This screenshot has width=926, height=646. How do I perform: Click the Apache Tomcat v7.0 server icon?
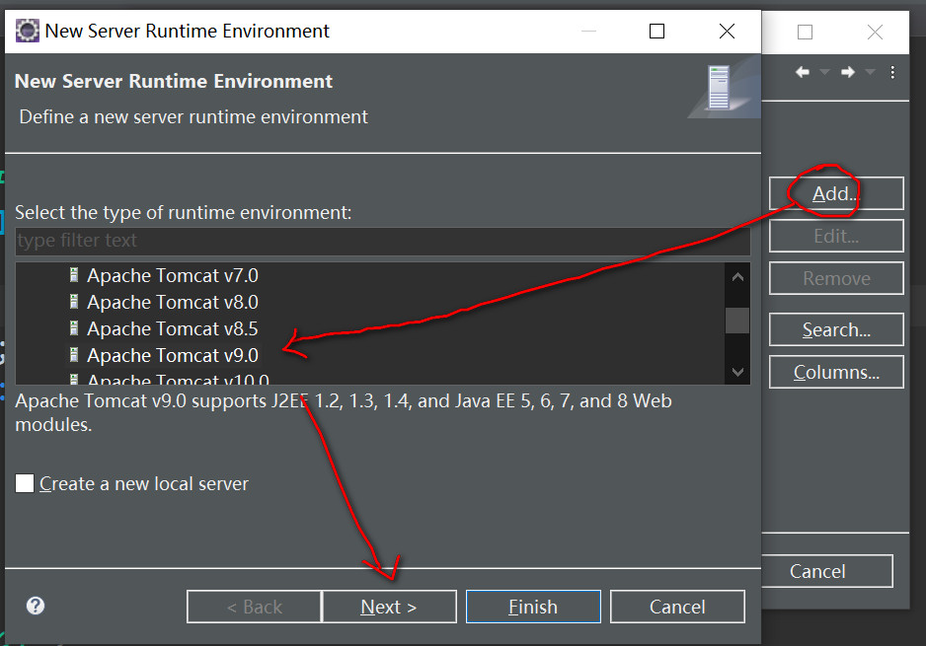pyautogui.click(x=74, y=275)
